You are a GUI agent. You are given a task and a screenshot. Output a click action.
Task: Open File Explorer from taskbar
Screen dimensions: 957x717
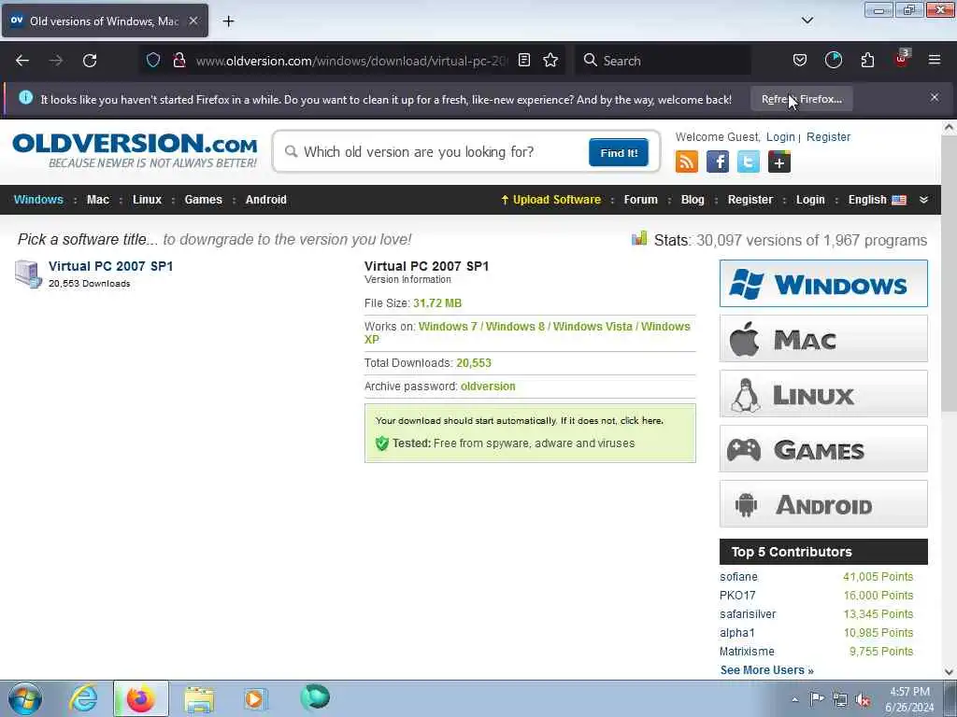199,699
